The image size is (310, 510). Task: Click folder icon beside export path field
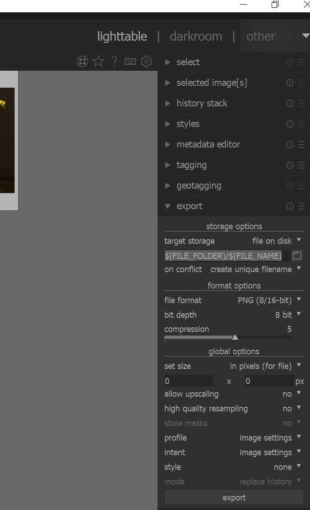[x=297, y=256]
